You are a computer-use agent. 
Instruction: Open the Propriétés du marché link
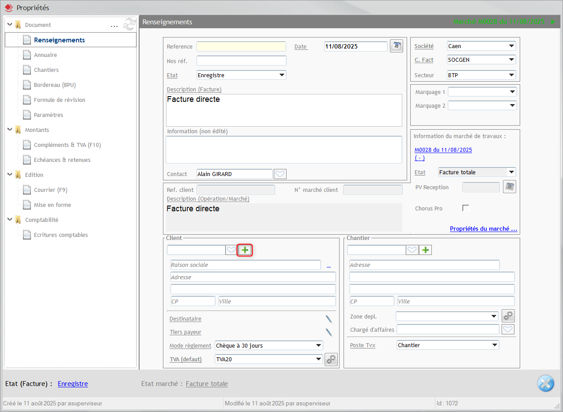coord(483,228)
